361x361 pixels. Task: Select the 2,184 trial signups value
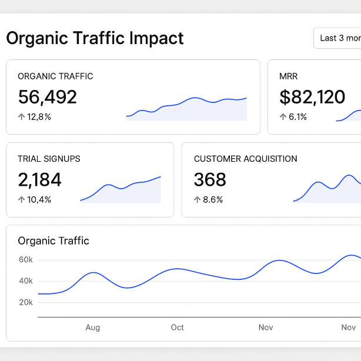point(40,180)
